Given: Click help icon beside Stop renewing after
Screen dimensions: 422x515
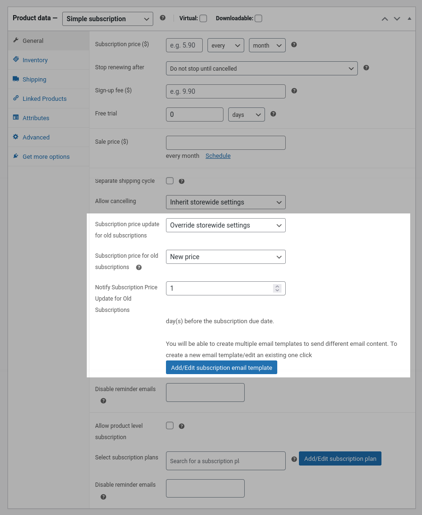Looking at the screenshot, I should coord(366,68).
